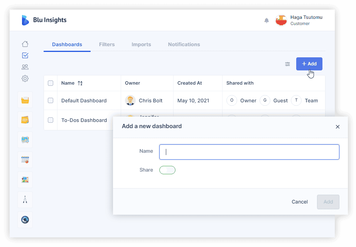This screenshot has height=247, width=356.
Task: Click the Owner column header
Action: click(132, 83)
